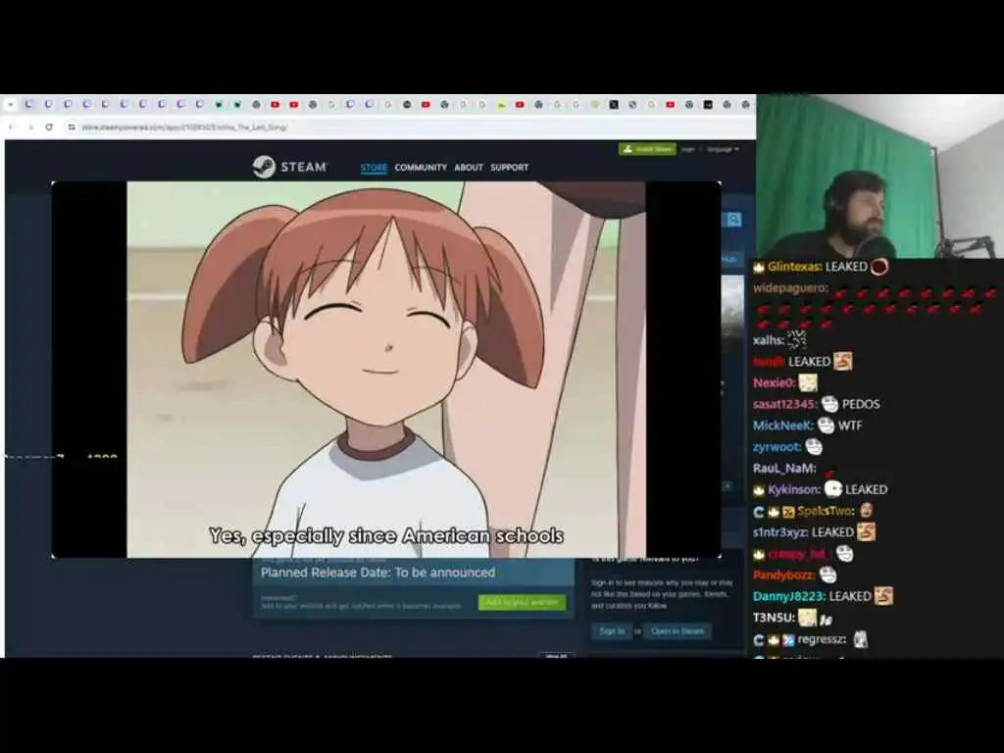Screen dimensions: 1004x753
Task: Click SpeksTwo username in chat
Action: 826,511
